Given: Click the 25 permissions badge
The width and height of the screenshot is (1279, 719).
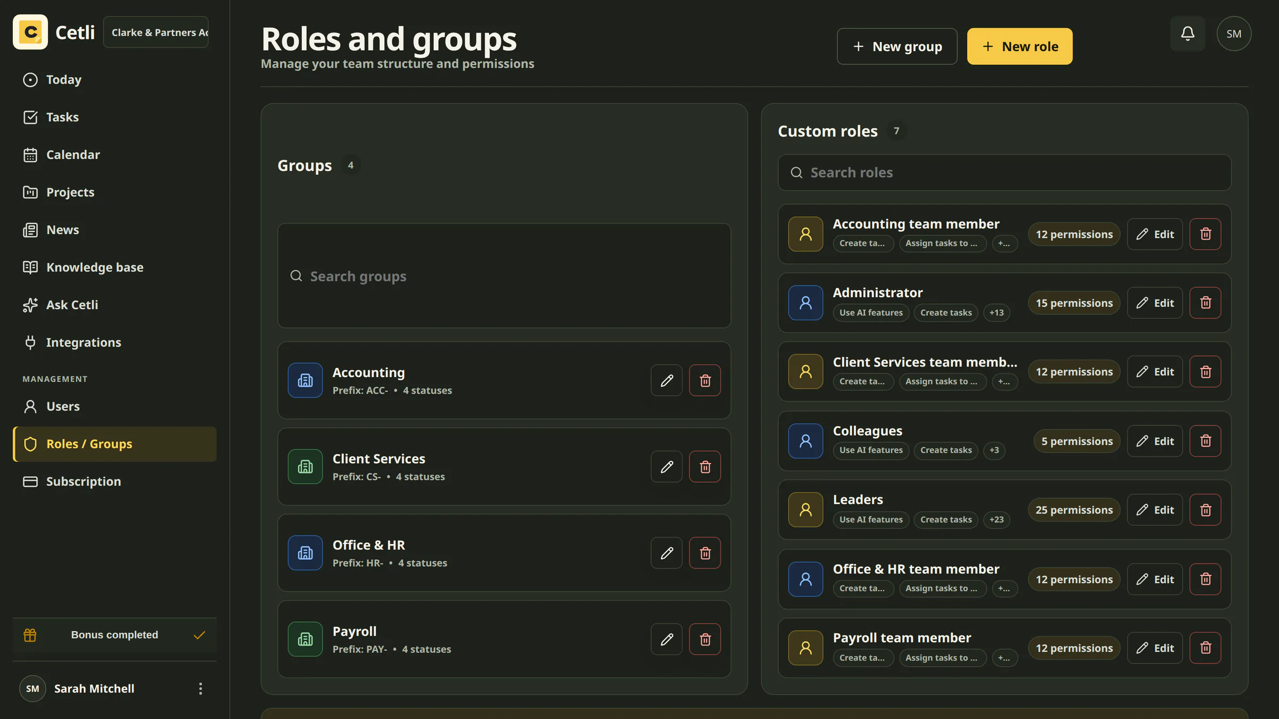Looking at the screenshot, I should 1074,510.
